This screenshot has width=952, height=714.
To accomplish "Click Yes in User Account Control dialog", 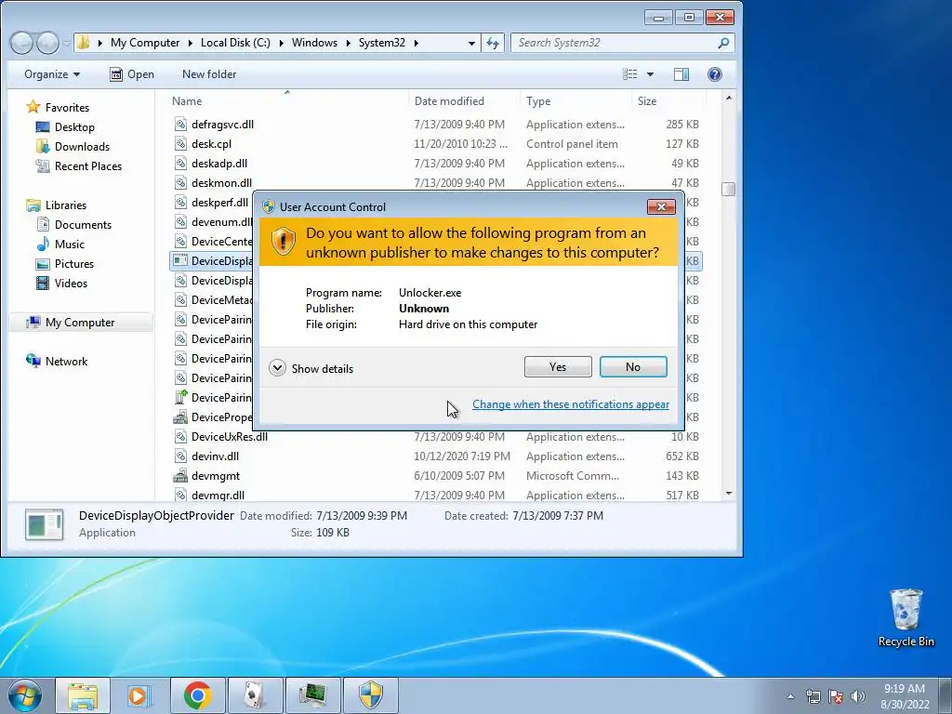I will click(558, 366).
